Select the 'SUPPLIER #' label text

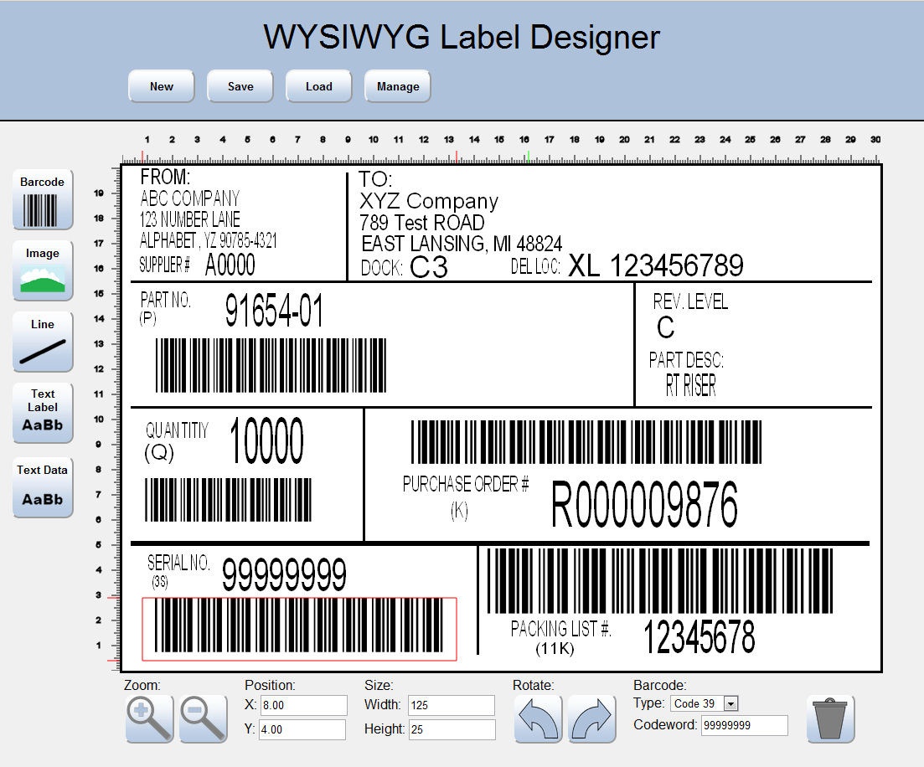coord(164,265)
